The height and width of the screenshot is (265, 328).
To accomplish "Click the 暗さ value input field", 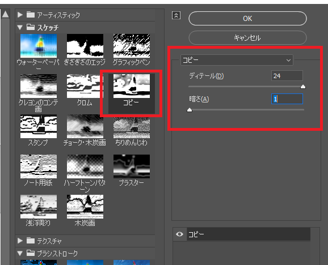I will pyautogui.click(x=287, y=99).
